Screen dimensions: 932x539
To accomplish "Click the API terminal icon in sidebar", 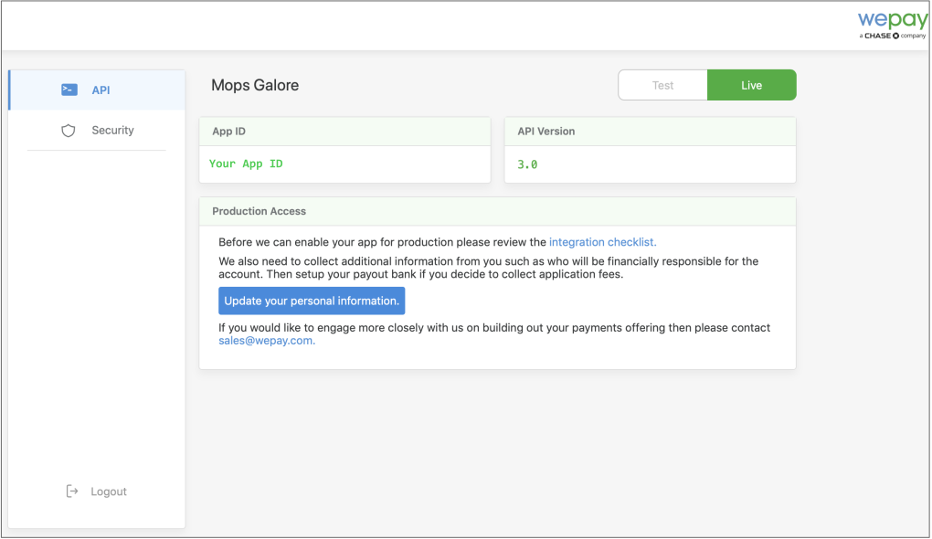I will [69, 90].
